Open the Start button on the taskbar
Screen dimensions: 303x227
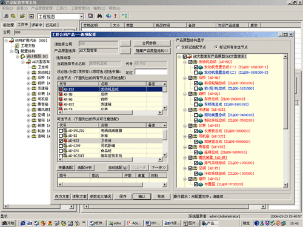[x=8, y=223]
